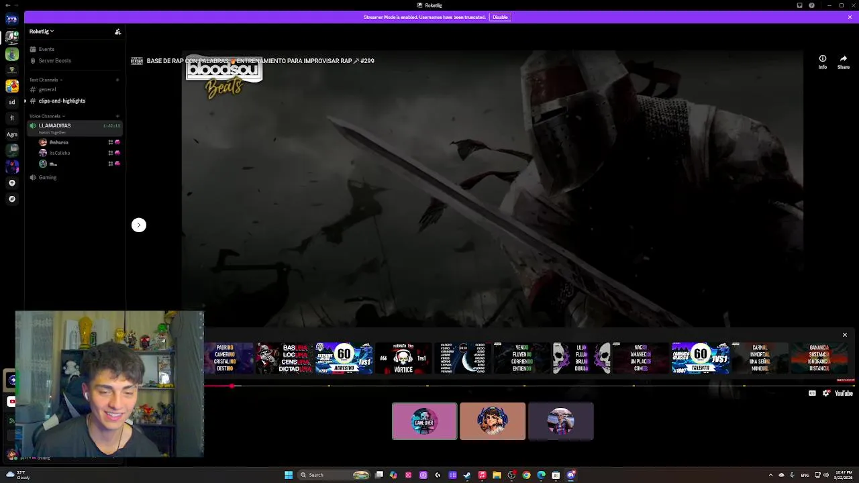Open the VÓRTICE suggested video thumbnail
This screenshot has width=859, height=483.
(403, 358)
